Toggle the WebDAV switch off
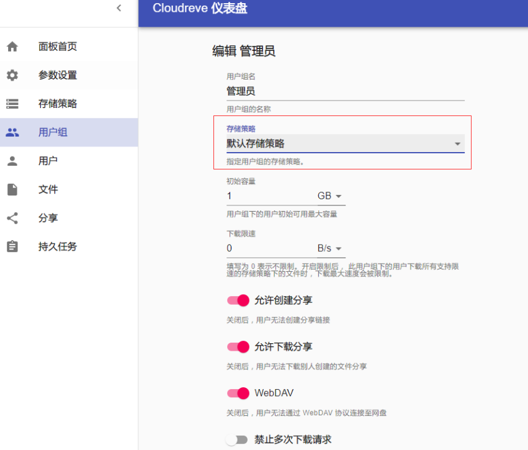This screenshot has height=450, width=528. tap(238, 393)
